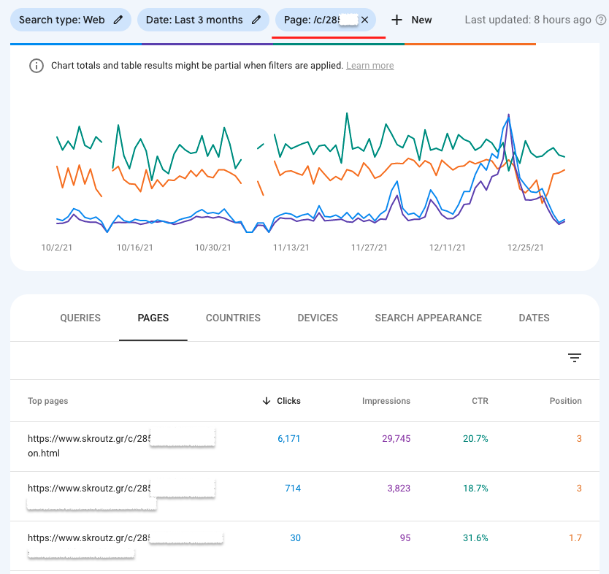This screenshot has width=609, height=574.
Task: Select the PAGES tab
Action: (x=153, y=318)
